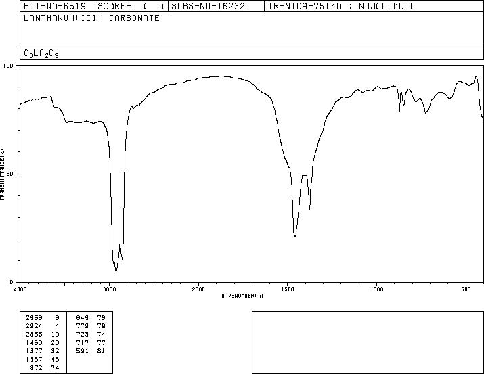Viewport: 484px width, 374px height.
Task: Click the C3LA2O9 molecular formula
Action: point(41,53)
